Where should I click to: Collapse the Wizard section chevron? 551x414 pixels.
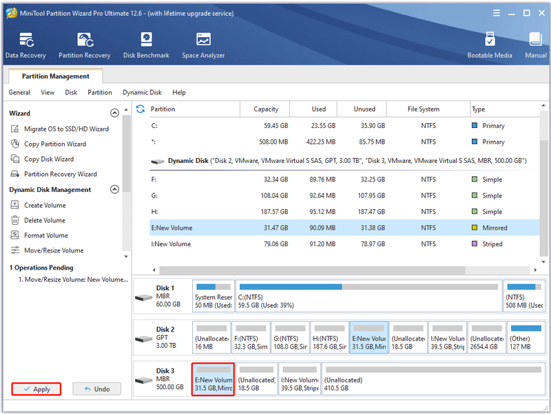pyautogui.click(x=114, y=113)
